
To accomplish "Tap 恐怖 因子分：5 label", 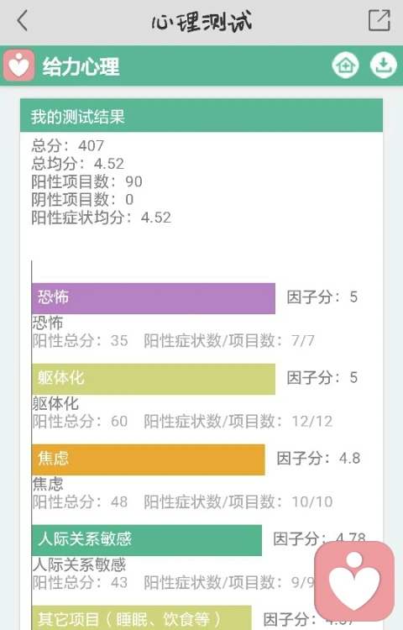I will (322, 297).
